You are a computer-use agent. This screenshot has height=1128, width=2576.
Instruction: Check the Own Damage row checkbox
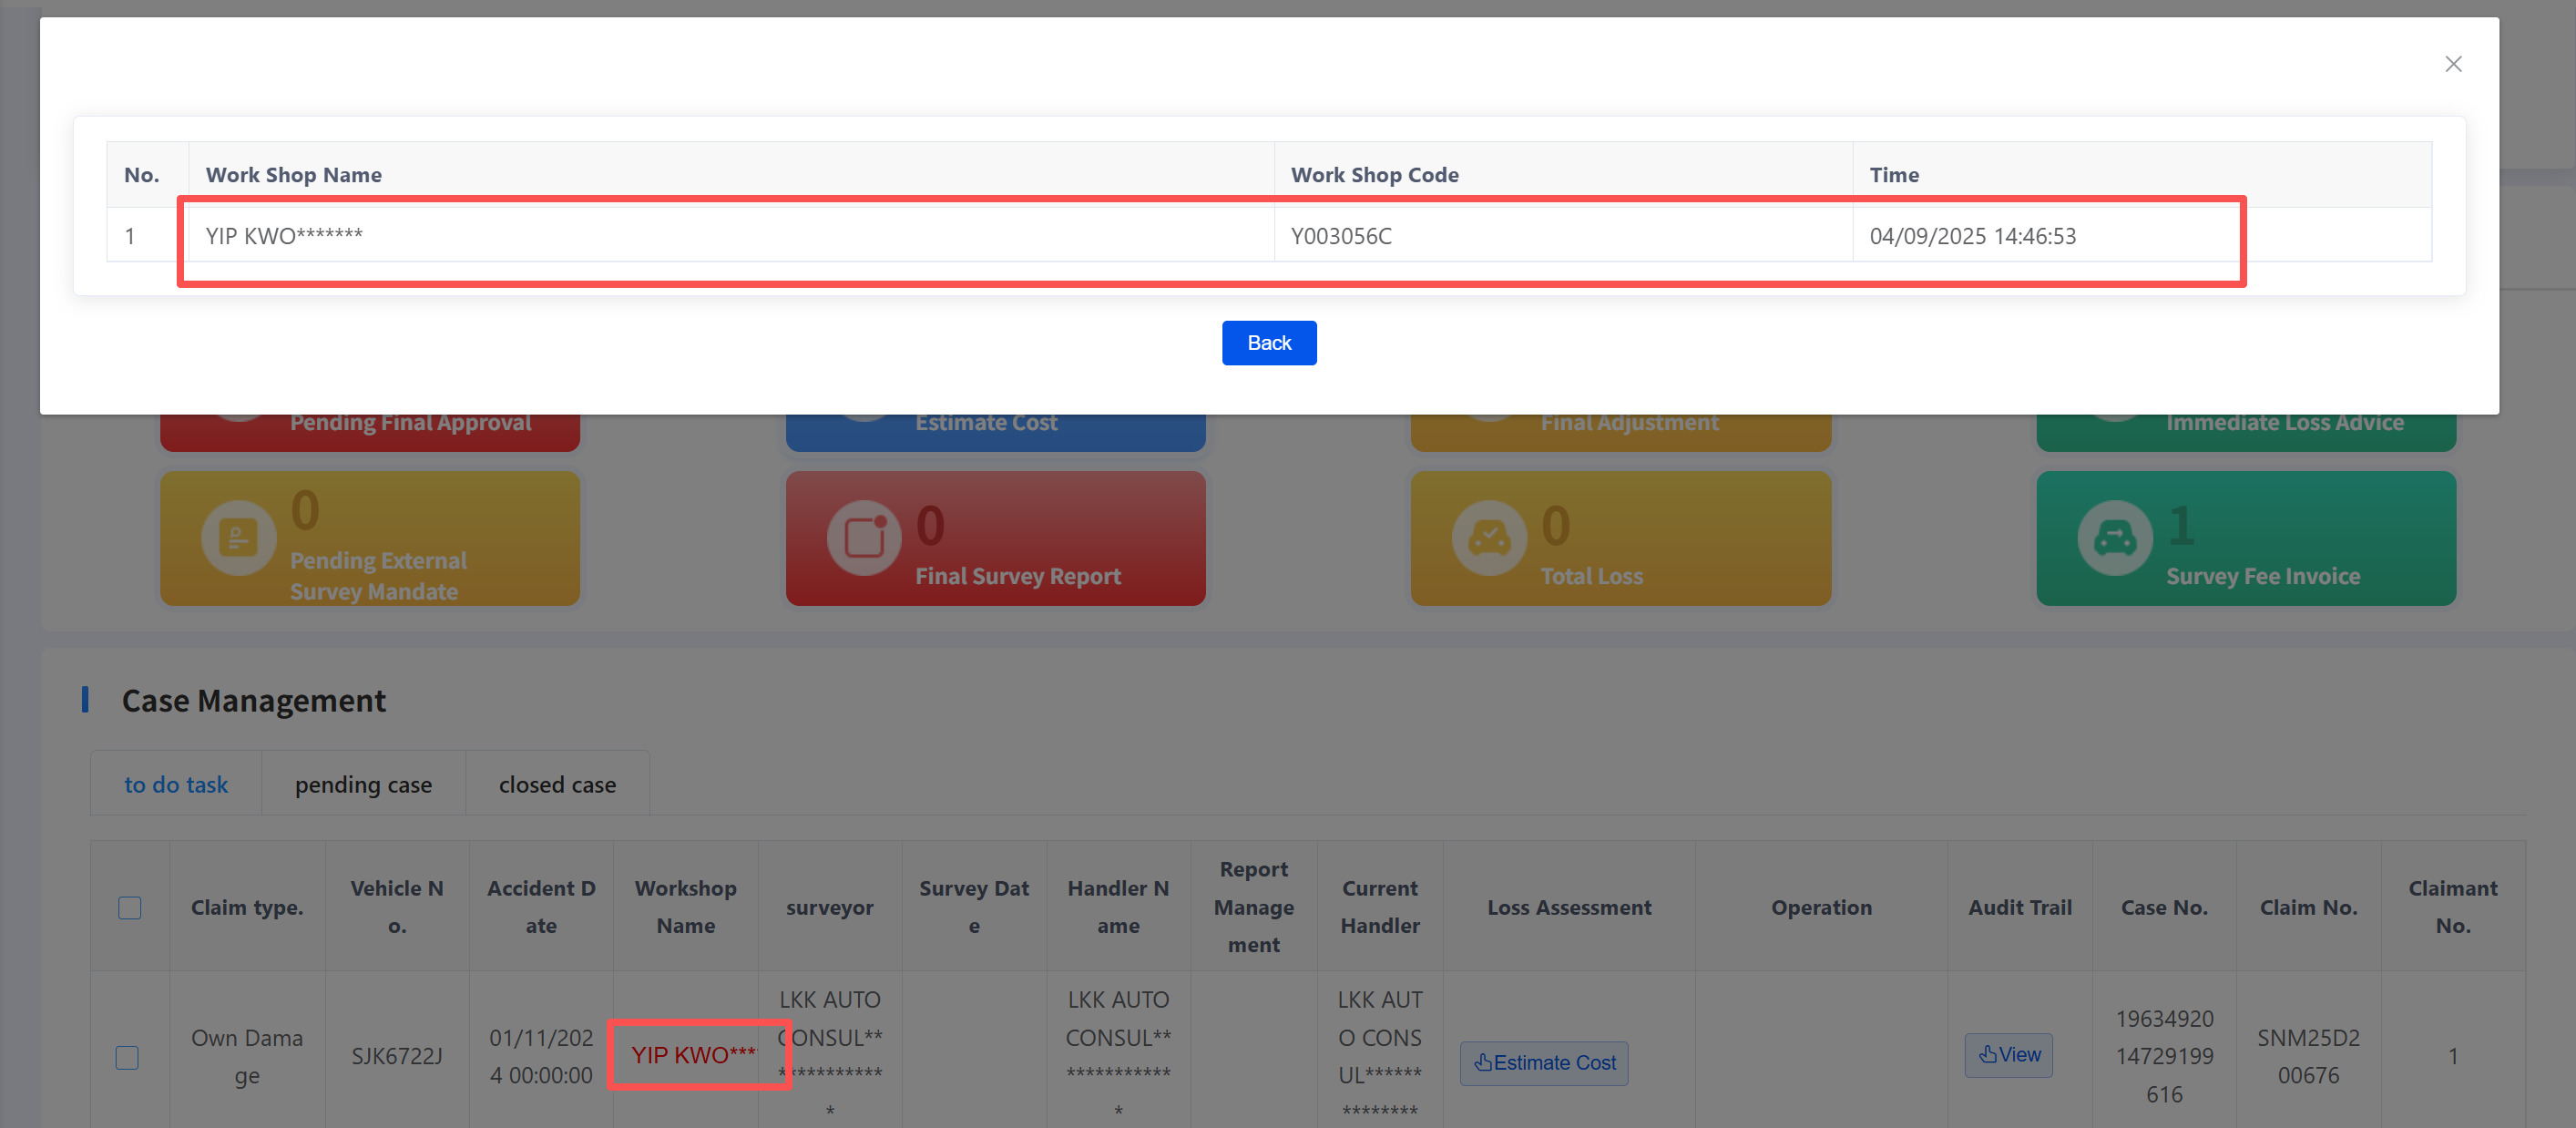(128, 1057)
